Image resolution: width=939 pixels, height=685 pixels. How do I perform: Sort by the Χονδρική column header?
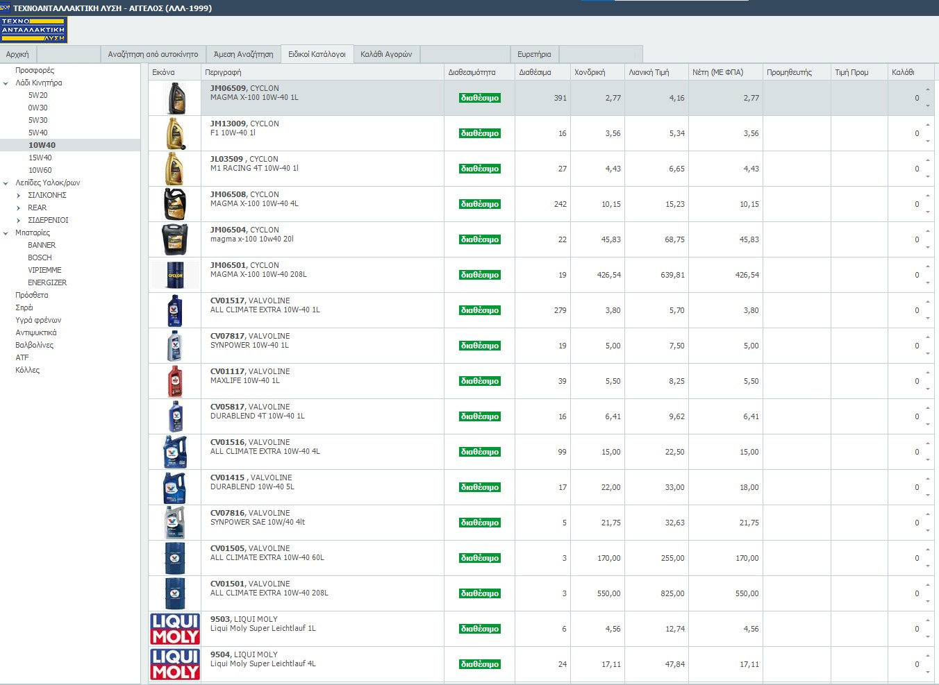coord(597,72)
